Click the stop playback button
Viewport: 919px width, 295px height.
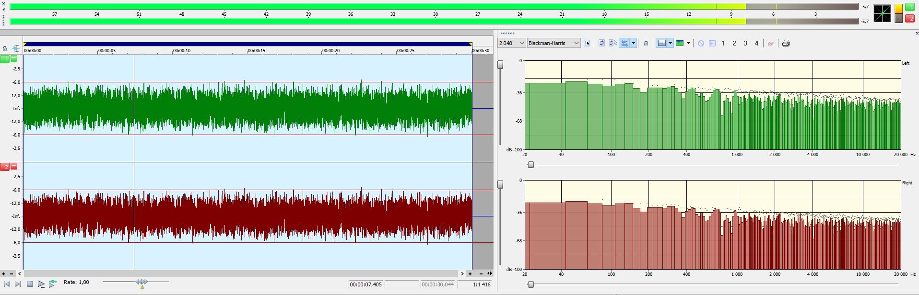30,284
